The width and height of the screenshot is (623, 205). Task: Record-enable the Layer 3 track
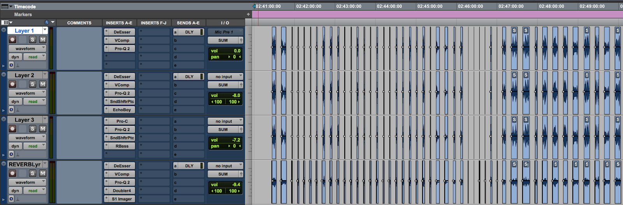pyautogui.click(x=12, y=129)
